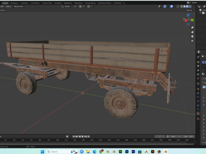Click the pan view hand icon
The image size is (206, 154).
[192, 32]
